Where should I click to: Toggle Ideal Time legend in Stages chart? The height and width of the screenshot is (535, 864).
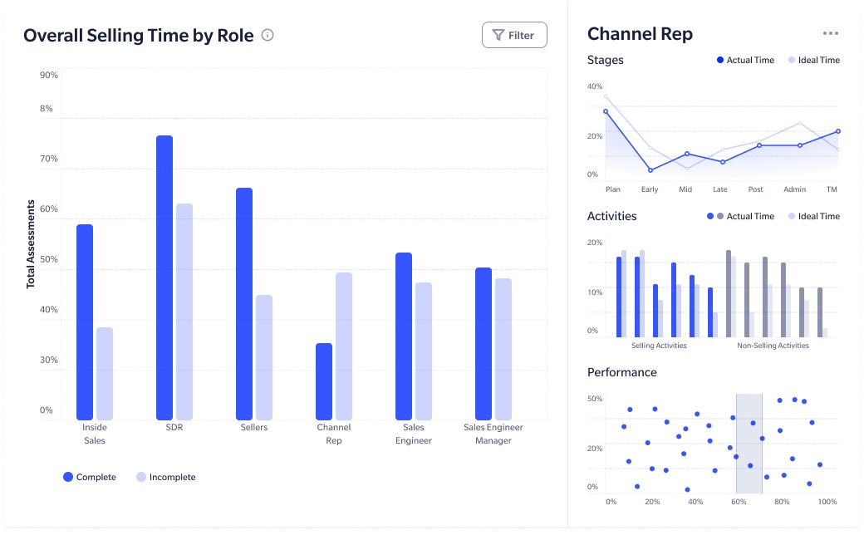pos(814,60)
